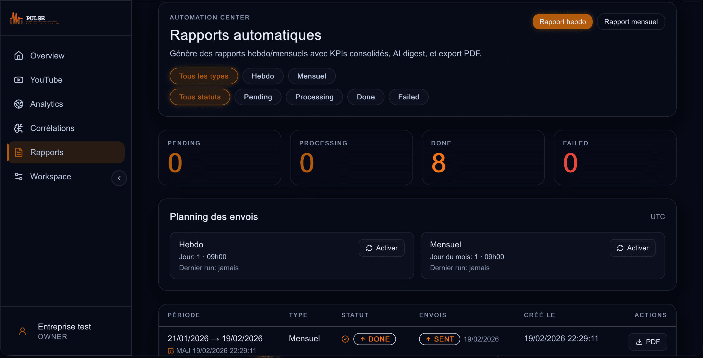Open the YouTube play icon in sidebar
Image resolution: width=703 pixels, height=358 pixels.
[x=19, y=80]
